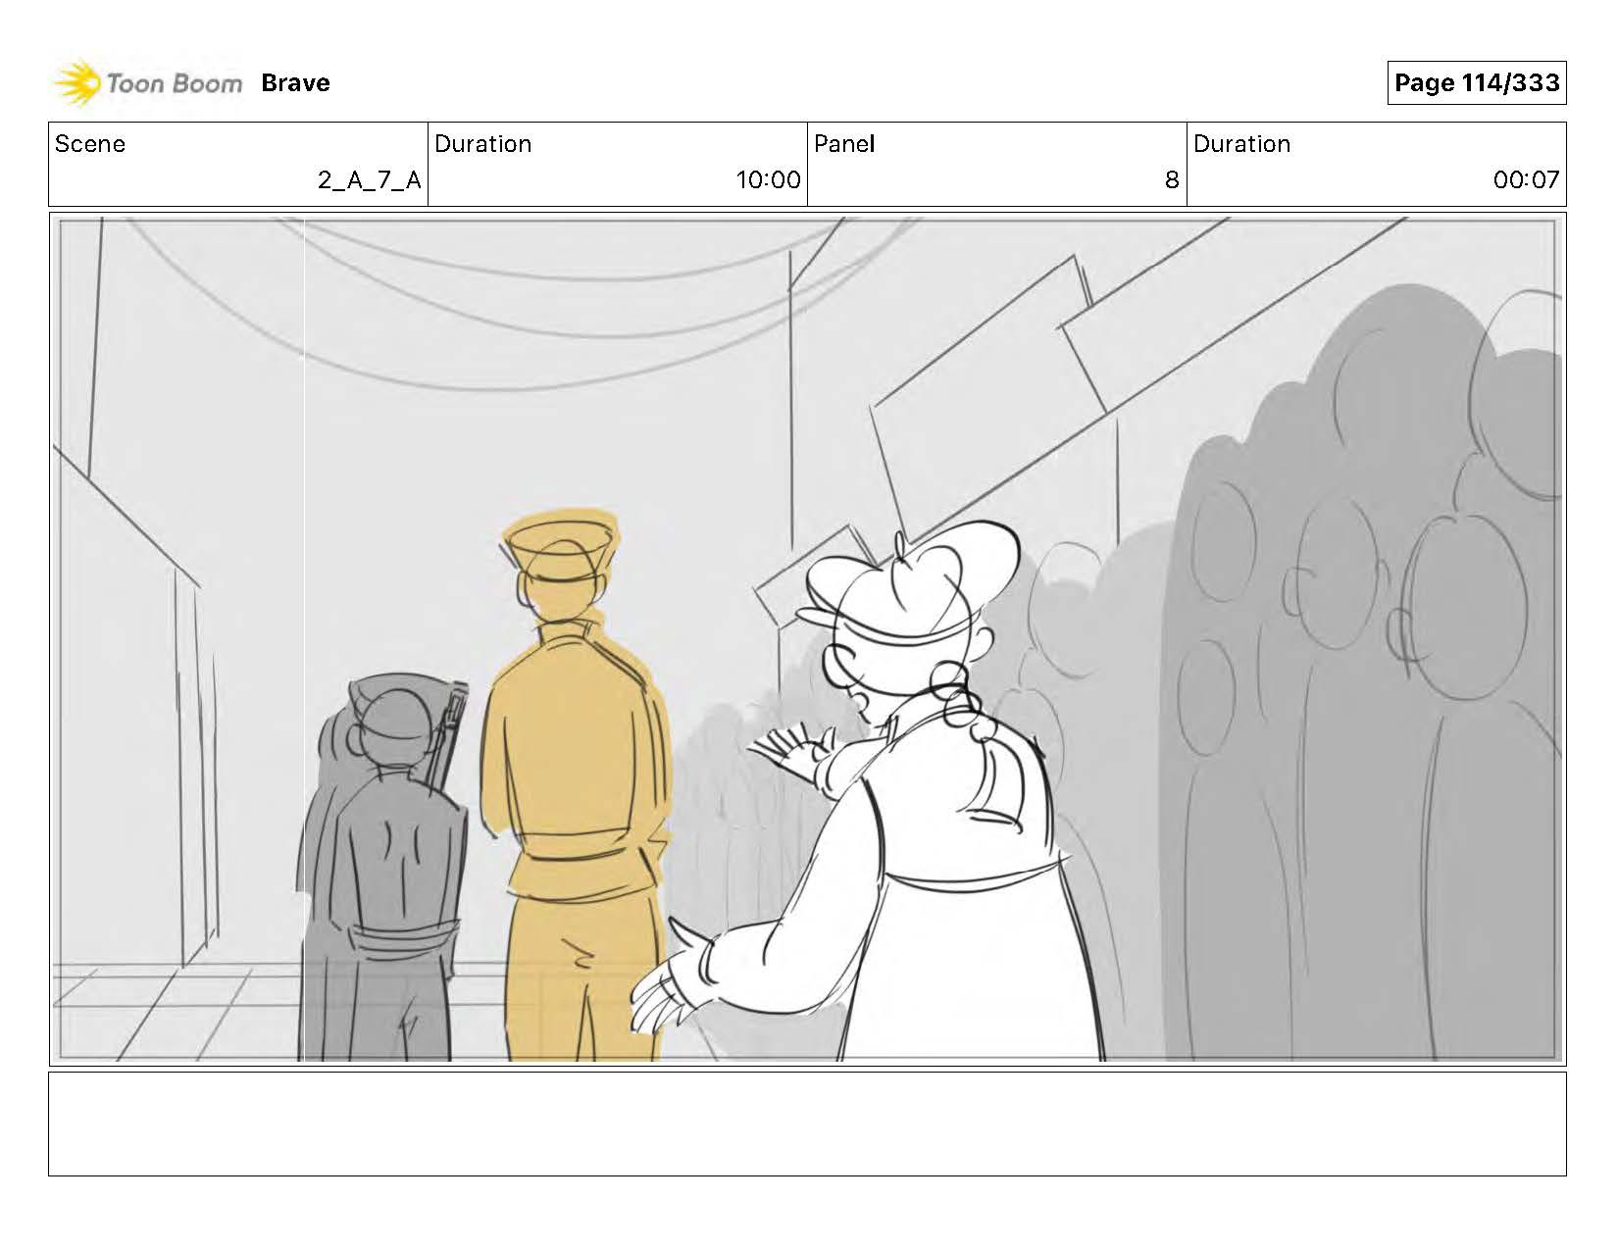This screenshot has height=1250, width=1618.
Task: Click the scene duration value '10:00'
Action: coord(769,180)
